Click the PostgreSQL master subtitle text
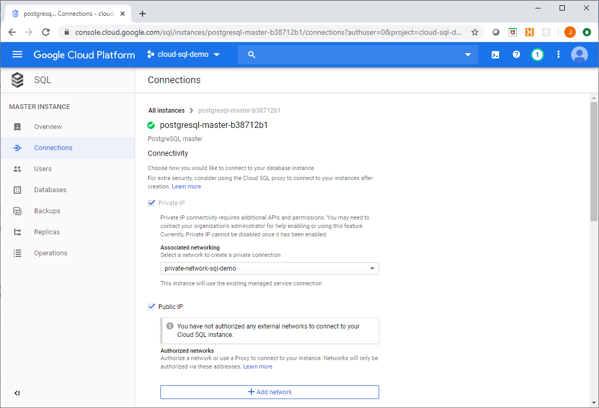599x408 pixels. point(175,139)
